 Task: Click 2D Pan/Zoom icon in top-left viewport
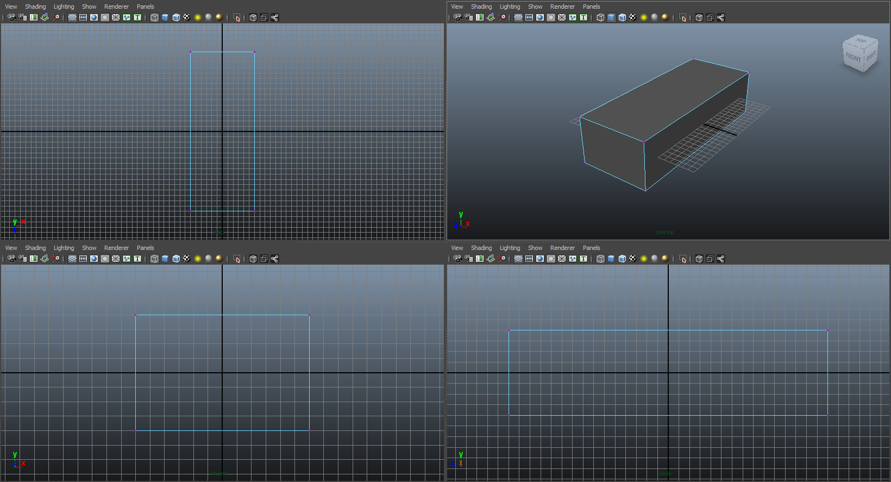tap(55, 17)
